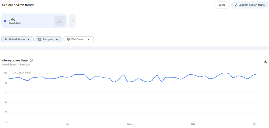Click the October label on the chart axis

(130, 124)
